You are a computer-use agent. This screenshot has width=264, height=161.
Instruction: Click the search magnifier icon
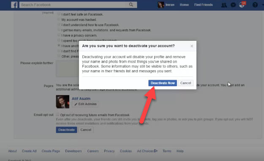point(131,5)
